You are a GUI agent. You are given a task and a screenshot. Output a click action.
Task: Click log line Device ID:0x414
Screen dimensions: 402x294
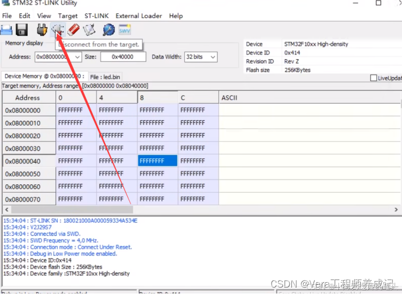click(37, 261)
